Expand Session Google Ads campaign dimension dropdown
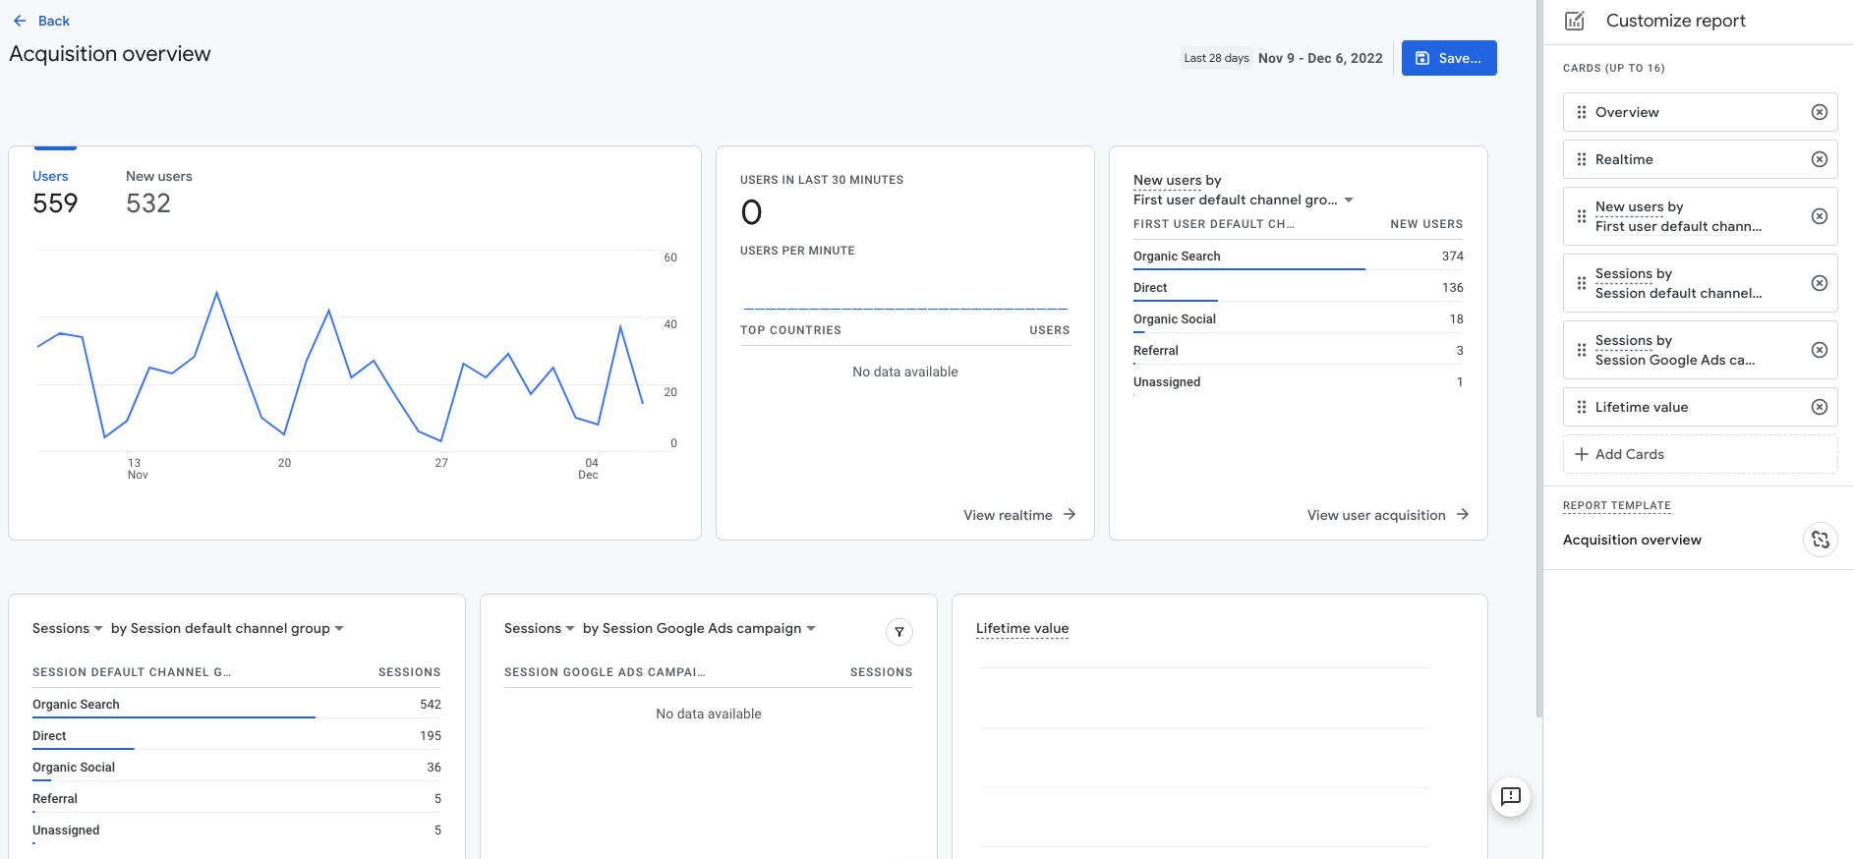Viewport: 1854px width, 859px height. point(811,629)
